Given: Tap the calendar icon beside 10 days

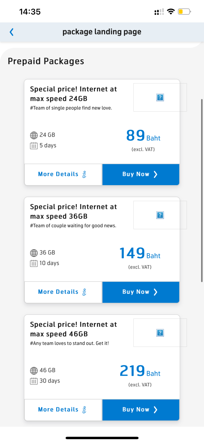Looking at the screenshot, I should 34,263.
